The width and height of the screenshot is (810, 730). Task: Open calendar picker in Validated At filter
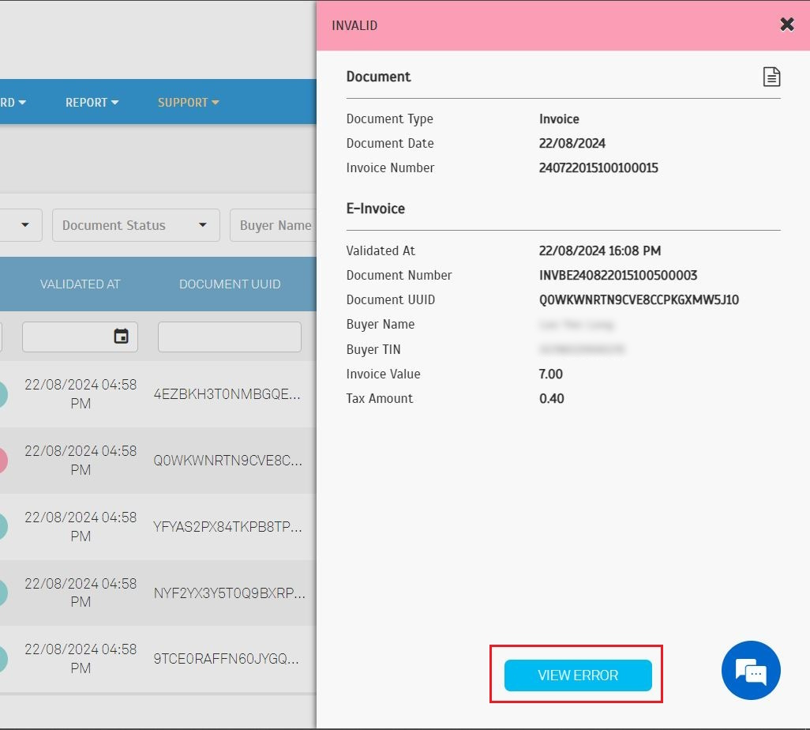click(121, 337)
